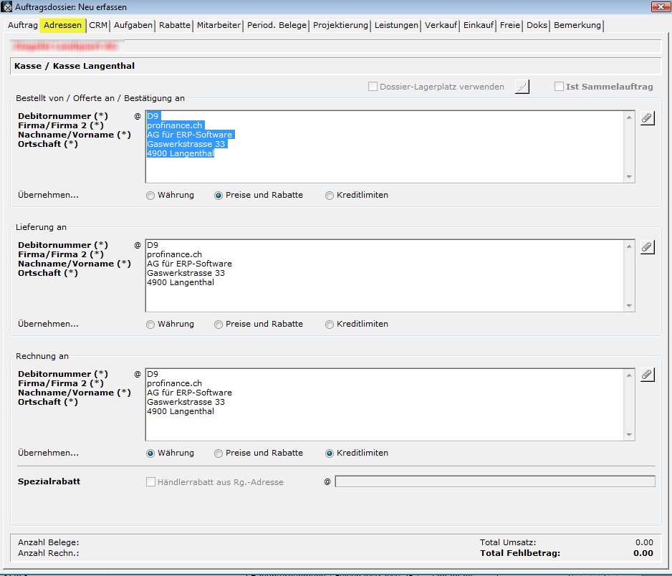The width and height of the screenshot is (672, 576).
Task: Enable the Ist Sammelauftrag checkbox
Action: tap(560, 87)
